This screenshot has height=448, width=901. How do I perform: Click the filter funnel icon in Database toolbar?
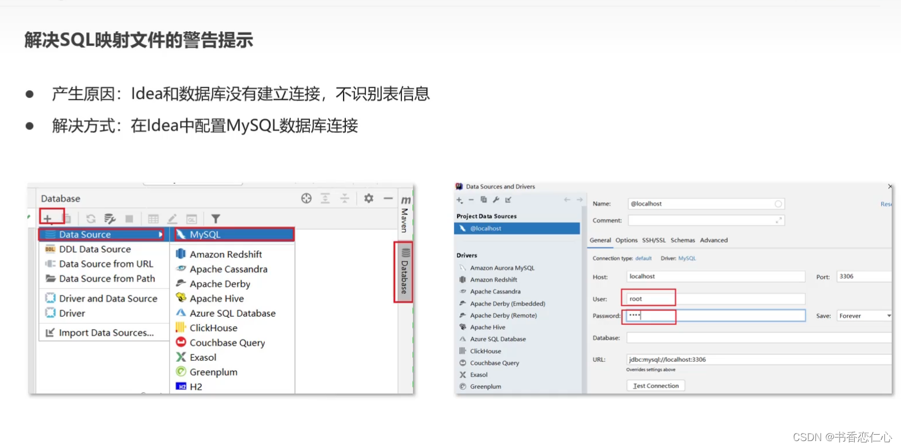tap(215, 219)
